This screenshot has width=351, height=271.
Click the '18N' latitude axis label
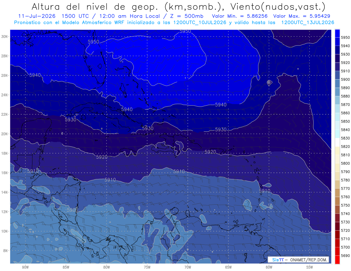(5, 153)
